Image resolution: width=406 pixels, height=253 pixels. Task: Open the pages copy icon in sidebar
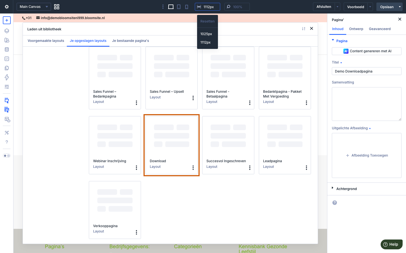point(7,68)
